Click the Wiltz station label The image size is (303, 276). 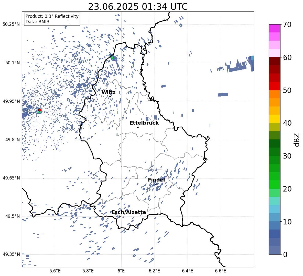click(x=109, y=92)
